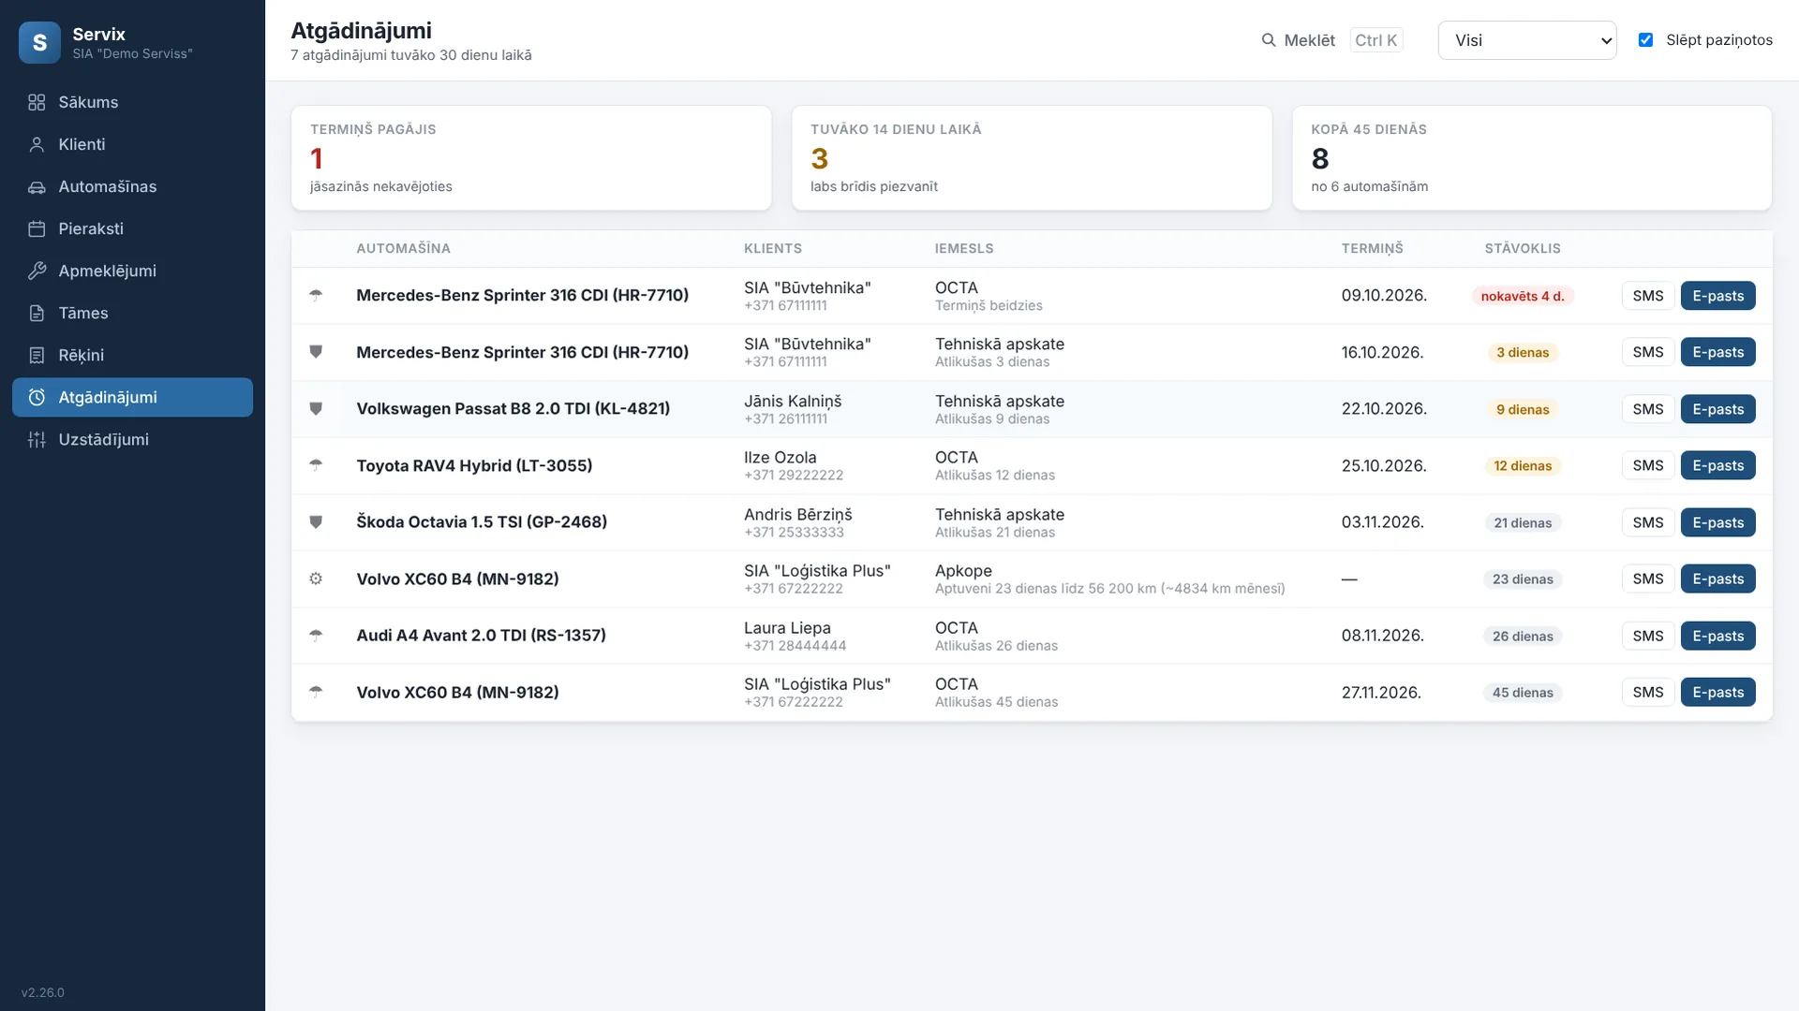Click E-pasts in the Audi A4 Avant row
Viewport: 1799px width, 1011px height.
1717,636
